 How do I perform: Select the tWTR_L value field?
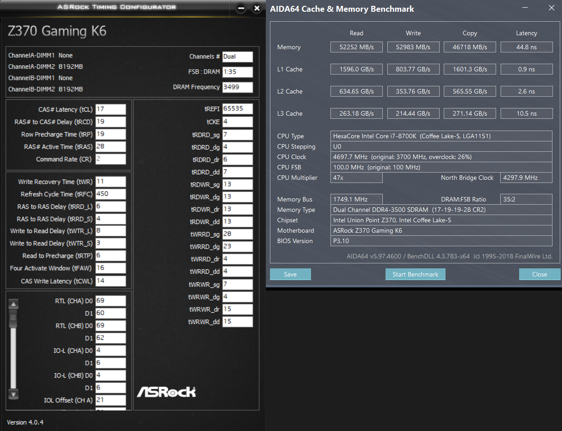click(x=111, y=231)
